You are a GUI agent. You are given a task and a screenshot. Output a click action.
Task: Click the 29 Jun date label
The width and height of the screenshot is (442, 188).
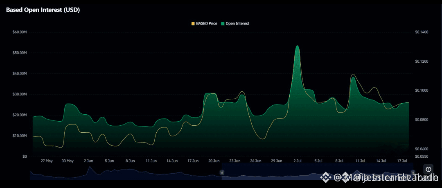pos(277,161)
